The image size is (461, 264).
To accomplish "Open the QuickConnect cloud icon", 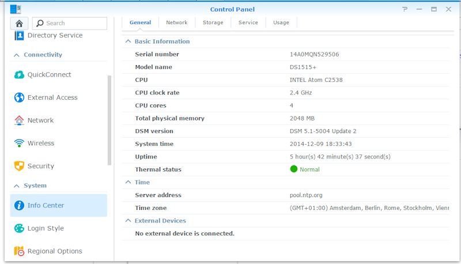I will (x=19, y=75).
